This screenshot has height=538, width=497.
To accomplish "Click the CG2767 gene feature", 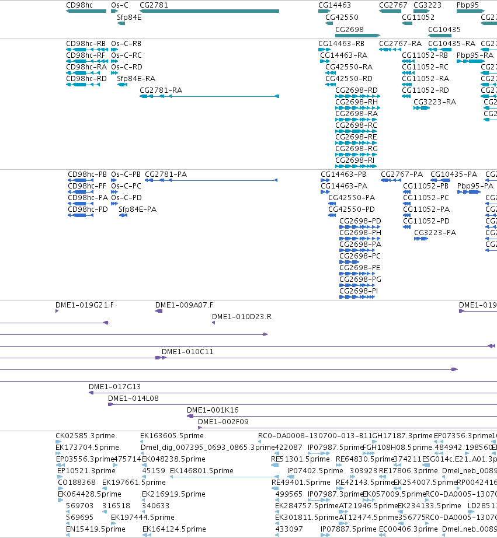I will point(390,11).
